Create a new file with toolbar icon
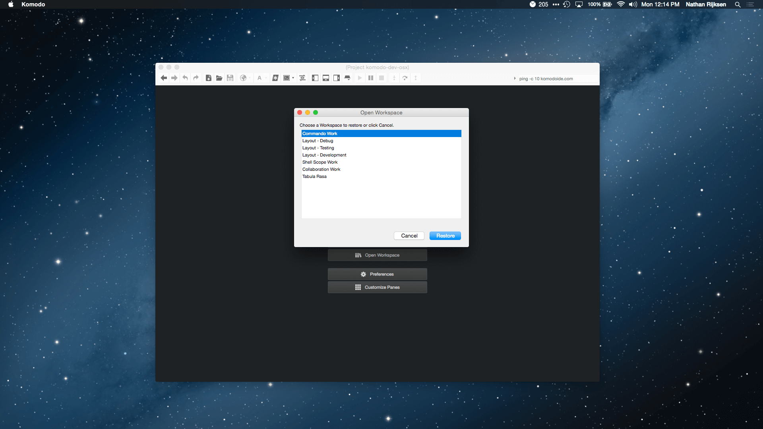Viewport: 763px width, 429px height. pyautogui.click(x=208, y=78)
